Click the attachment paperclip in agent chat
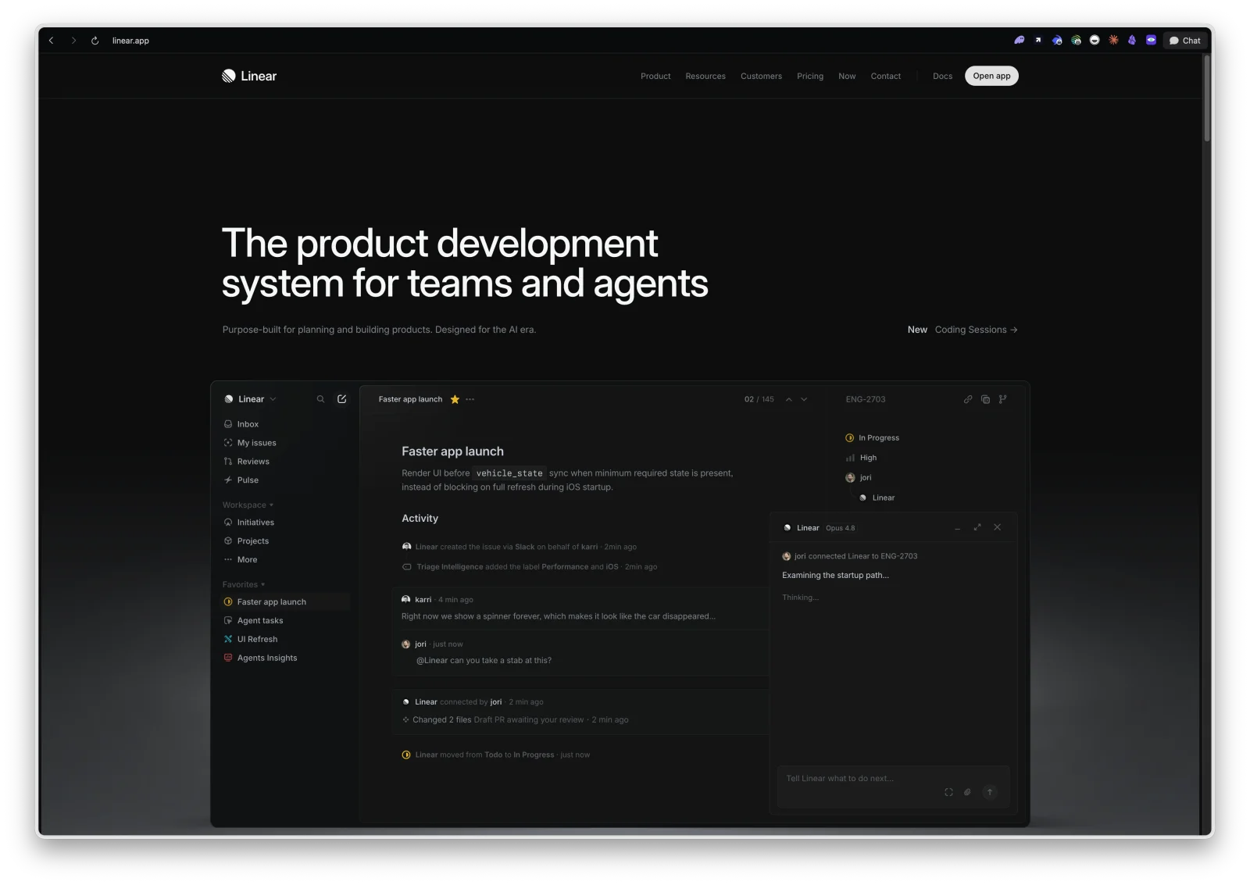Viewport: 1250px width, 885px height. [967, 792]
